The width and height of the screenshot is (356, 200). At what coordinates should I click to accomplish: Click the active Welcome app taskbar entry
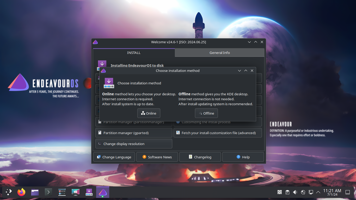pyautogui.click(x=103, y=192)
